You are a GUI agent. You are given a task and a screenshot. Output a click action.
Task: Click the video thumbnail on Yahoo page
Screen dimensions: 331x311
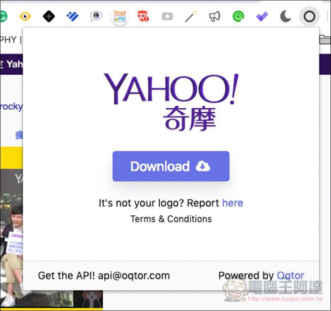(12, 238)
